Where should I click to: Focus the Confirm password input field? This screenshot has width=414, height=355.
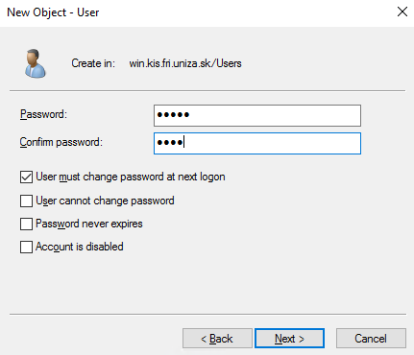[x=257, y=143]
